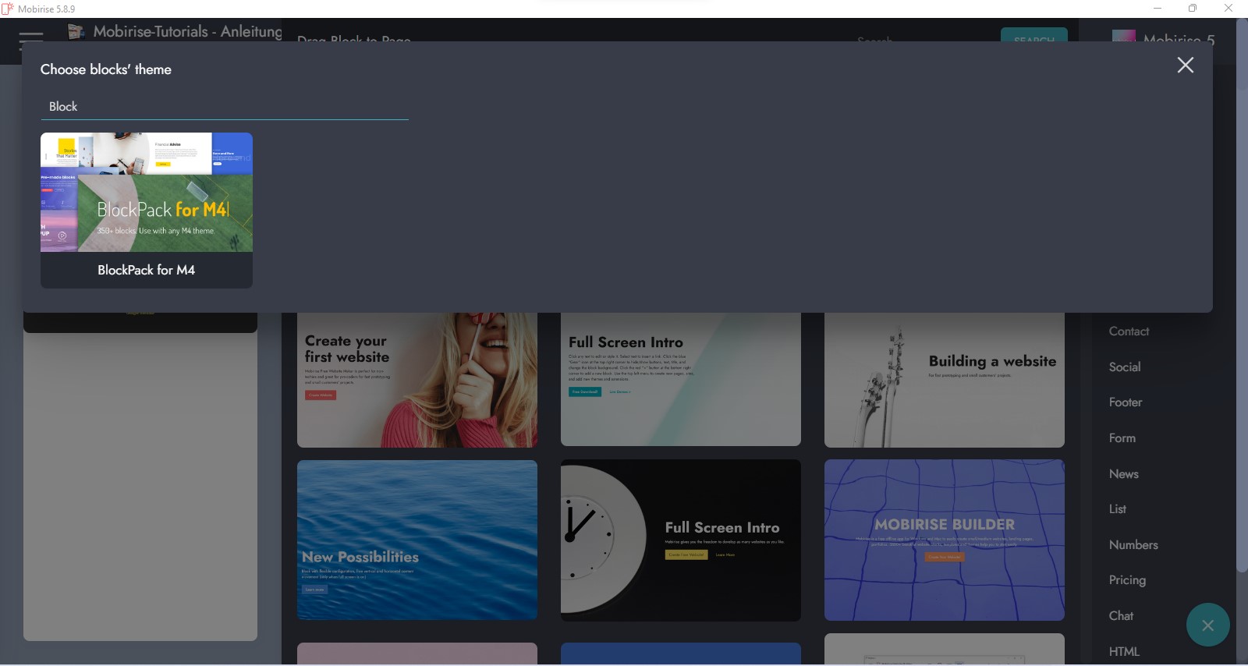Open the Social blocks category
1248x666 pixels.
point(1125,367)
